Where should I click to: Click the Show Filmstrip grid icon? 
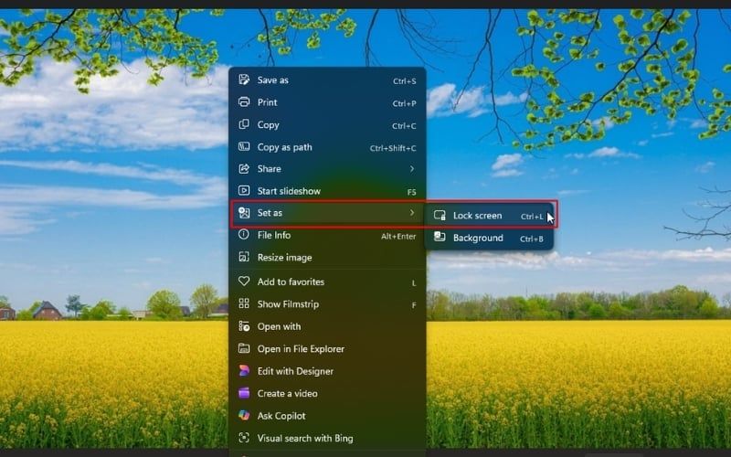(244, 303)
